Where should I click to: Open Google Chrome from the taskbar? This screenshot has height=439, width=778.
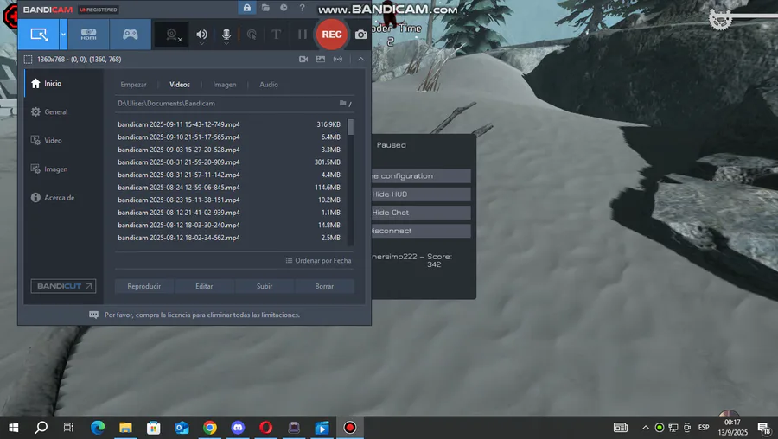point(210,428)
